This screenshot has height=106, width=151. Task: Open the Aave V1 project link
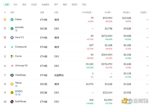tap(19, 37)
